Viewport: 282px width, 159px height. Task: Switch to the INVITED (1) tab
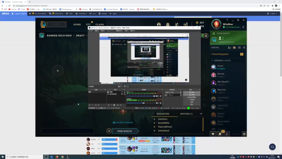pos(186,114)
